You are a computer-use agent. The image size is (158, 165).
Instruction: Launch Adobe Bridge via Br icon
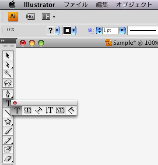[30, 17]
